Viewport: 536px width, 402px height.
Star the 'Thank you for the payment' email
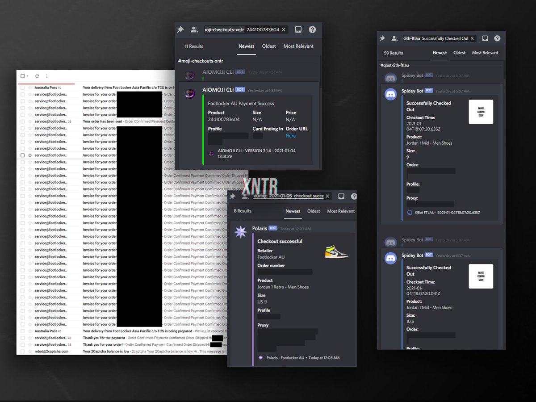coord(29,338)
